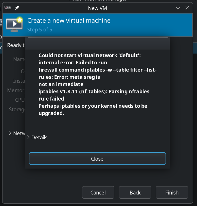Close the New VM window with X
The width and height of the screenshot is (197, 206).
click(x=187, y=8)
